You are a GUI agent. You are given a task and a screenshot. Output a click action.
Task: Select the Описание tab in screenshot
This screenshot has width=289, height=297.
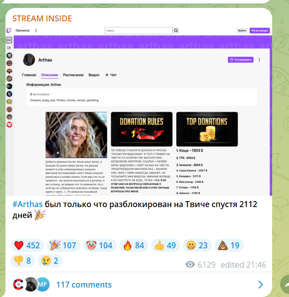click(50, 75)
